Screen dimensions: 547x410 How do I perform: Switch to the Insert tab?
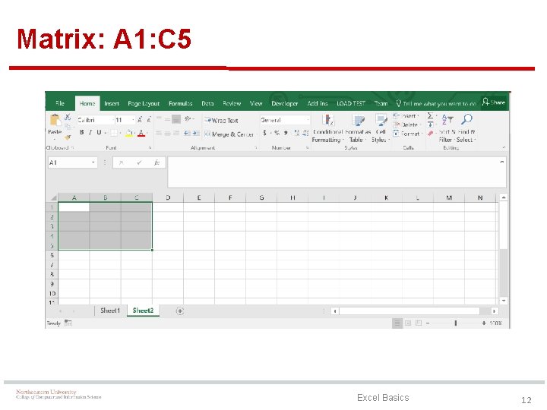coord(112,103)
